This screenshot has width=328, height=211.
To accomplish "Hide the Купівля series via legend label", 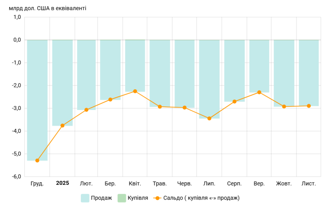I will [x=138, y=198].
